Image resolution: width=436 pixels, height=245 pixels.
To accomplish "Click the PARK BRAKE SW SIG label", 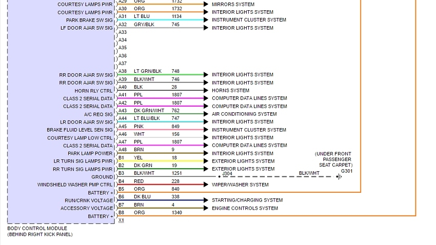I will (89, 21).
